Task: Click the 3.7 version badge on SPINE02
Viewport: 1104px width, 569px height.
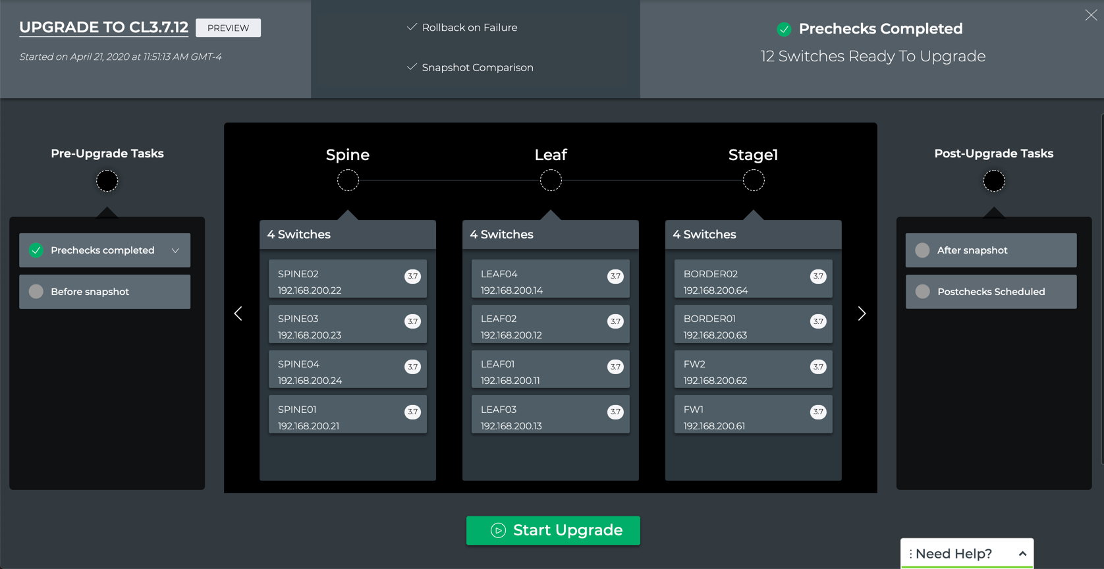Action: [x=412, y=276]
